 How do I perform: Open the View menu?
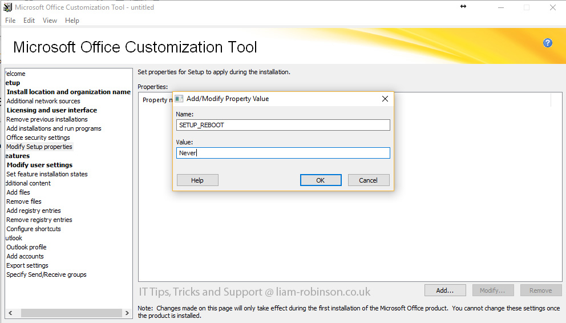(x=50, y=21)
